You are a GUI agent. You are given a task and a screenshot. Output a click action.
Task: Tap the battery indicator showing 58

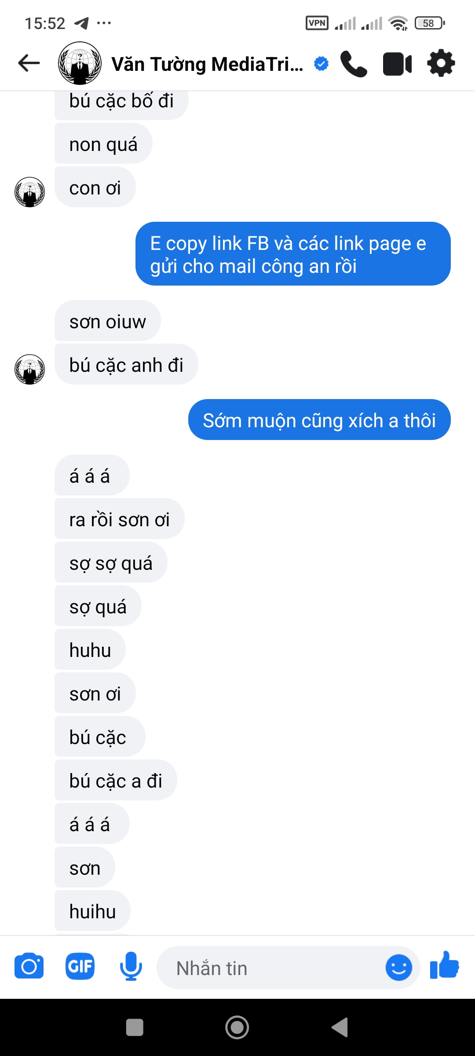point(430,22)
